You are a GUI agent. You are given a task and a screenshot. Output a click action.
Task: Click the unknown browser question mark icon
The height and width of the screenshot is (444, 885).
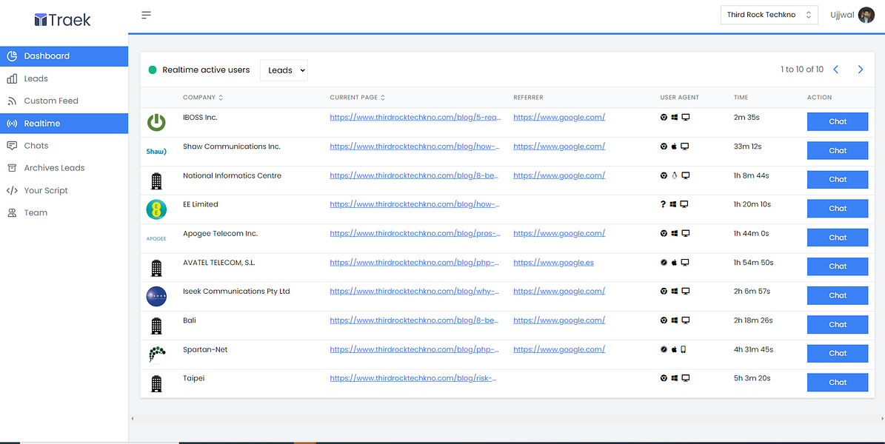coord(663,204)
